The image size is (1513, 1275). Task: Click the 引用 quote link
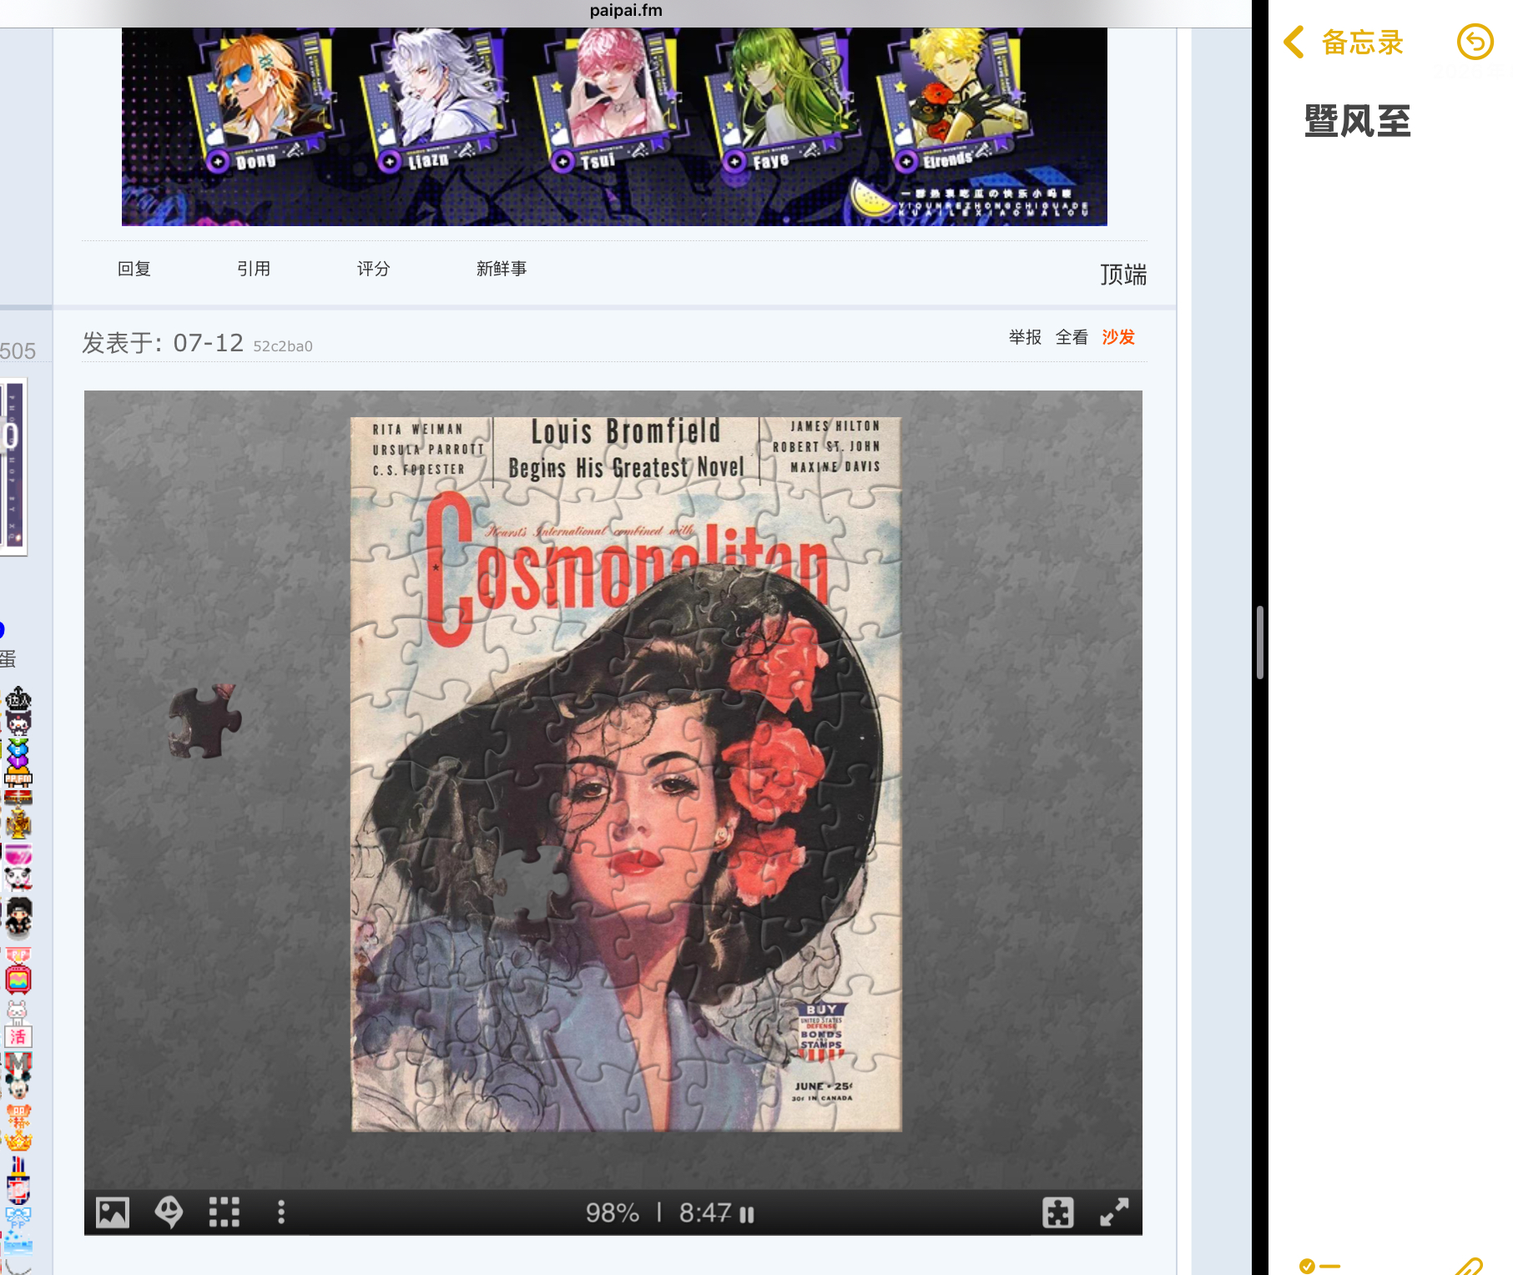(x=254, y=269)
